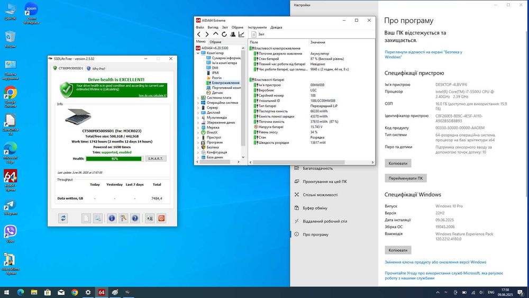The image size is (529, 298).
Task: Click S.M.A.R.T. button in SSDLife
Action: click(x=156, y=158)
